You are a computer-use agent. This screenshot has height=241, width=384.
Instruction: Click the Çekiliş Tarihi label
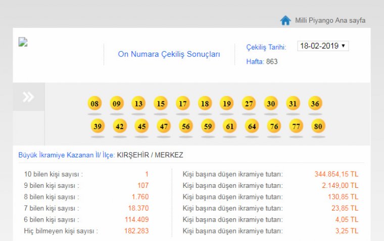pos(266,47)
